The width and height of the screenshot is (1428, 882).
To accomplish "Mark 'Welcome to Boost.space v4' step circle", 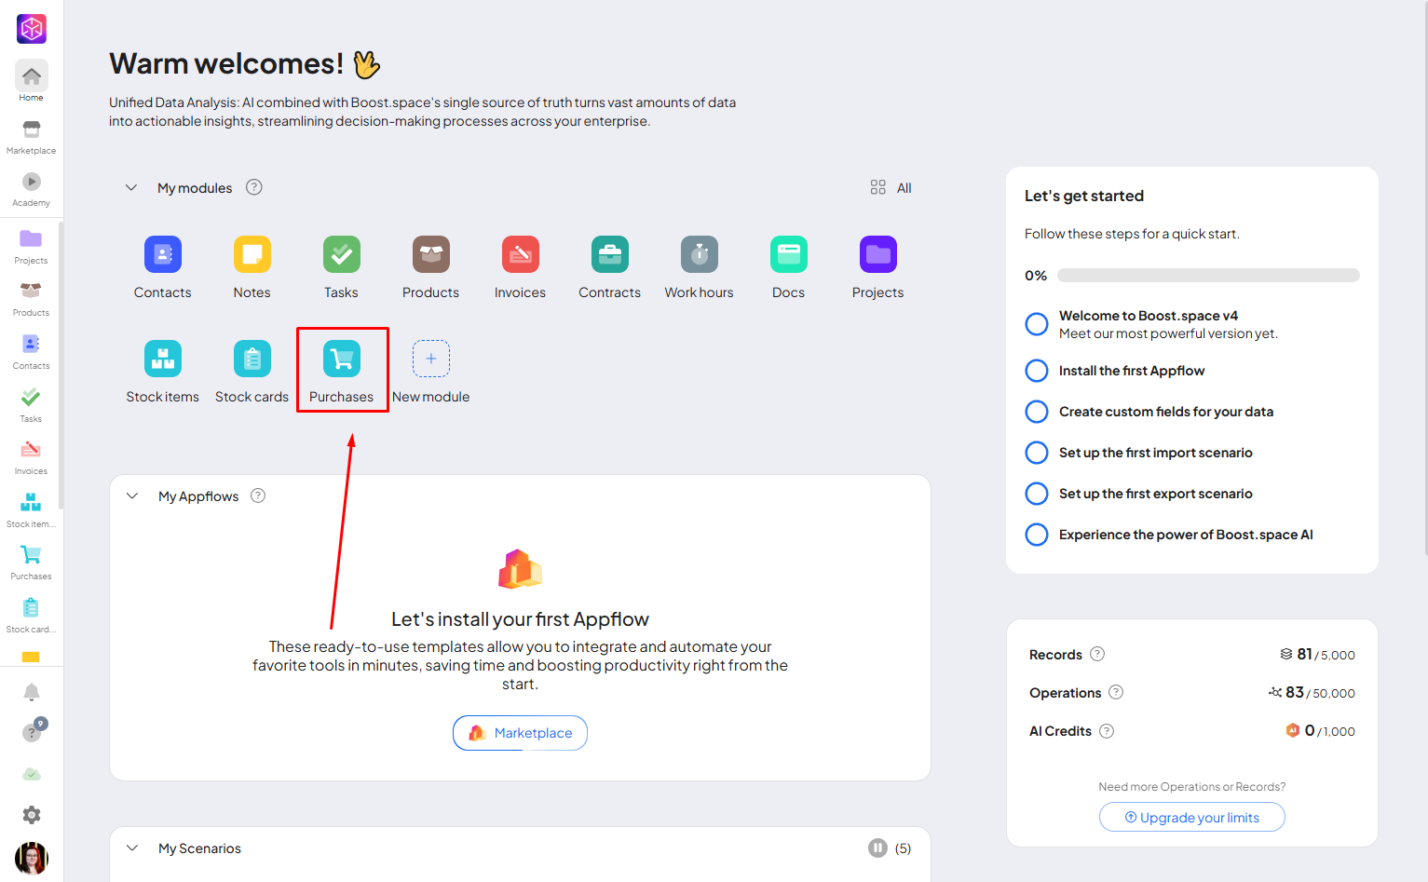I will pyautogui.click(x=1037, y=324).
